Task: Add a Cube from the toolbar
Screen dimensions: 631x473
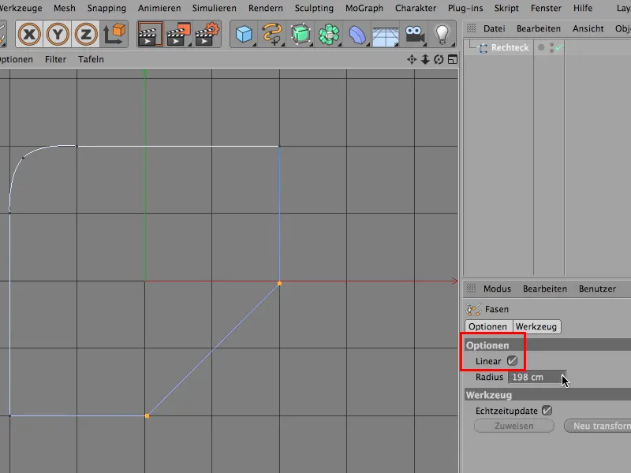Action: pyautogui.click(x=245, y=34)
